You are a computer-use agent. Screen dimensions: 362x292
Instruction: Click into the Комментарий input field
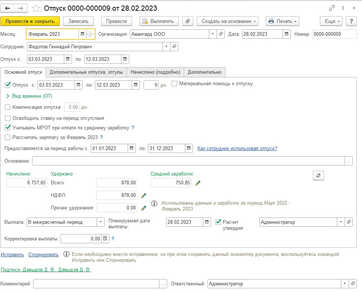(x=96, y=284)
